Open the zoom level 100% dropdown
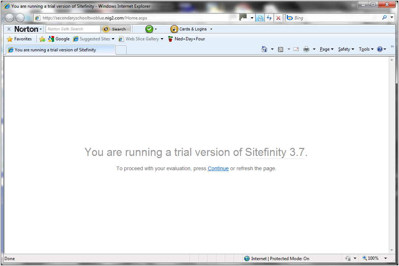The height and width of the screenshot is (266, 399). (386, 258)
